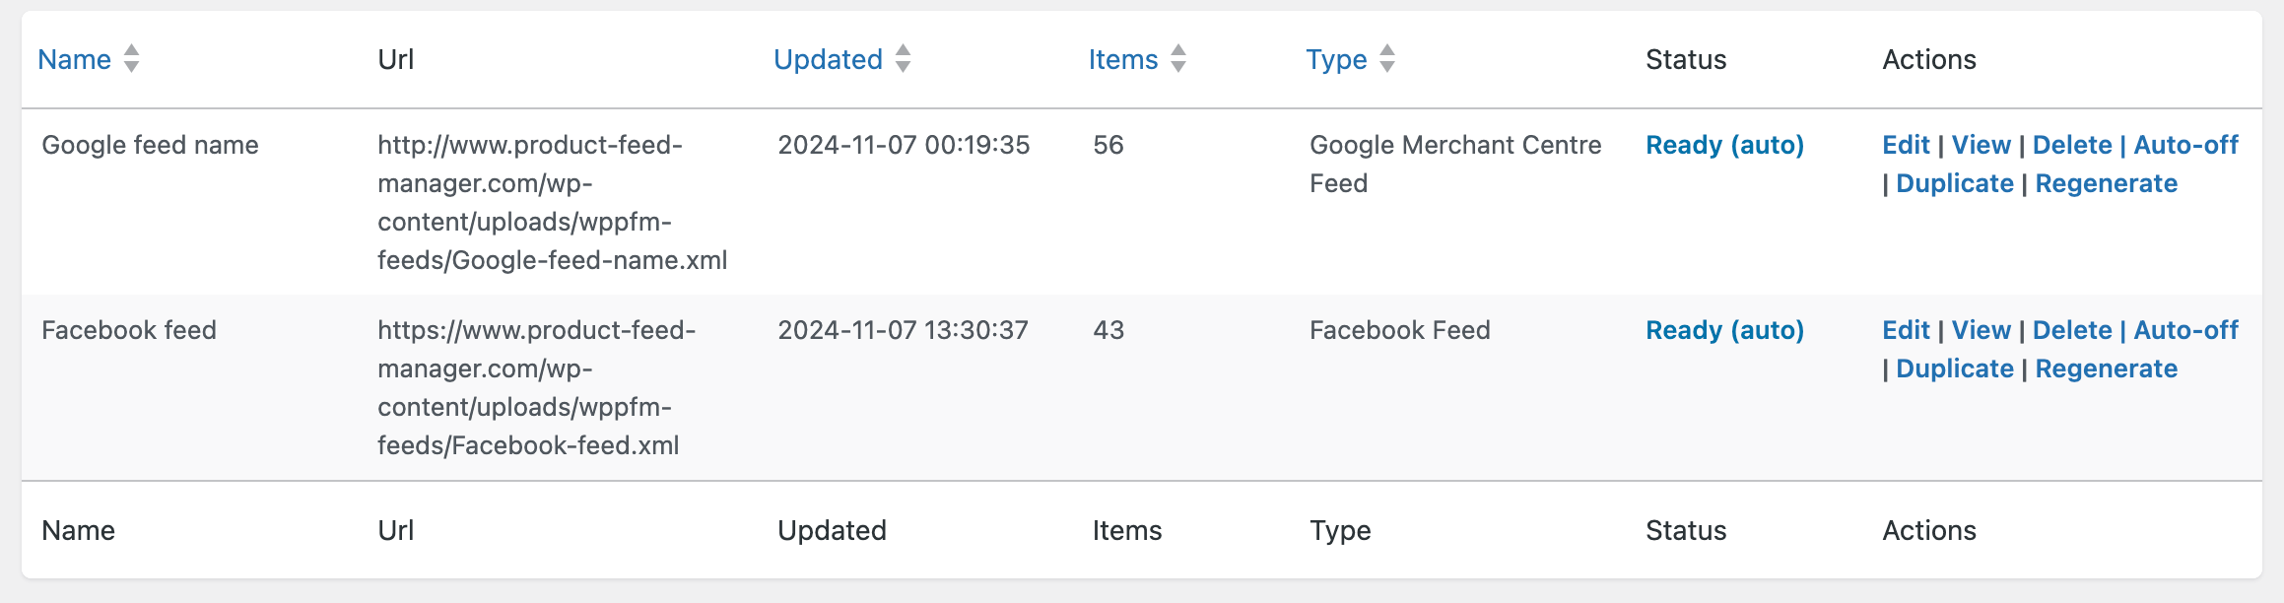
Task: Regenerate the Google Merchant Centre feed
Action: (2106, 183)
